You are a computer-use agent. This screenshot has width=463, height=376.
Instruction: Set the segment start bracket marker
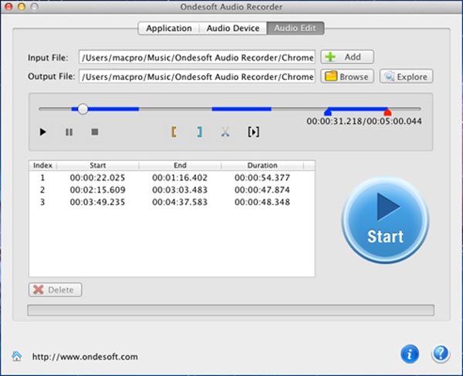(174, 132)
